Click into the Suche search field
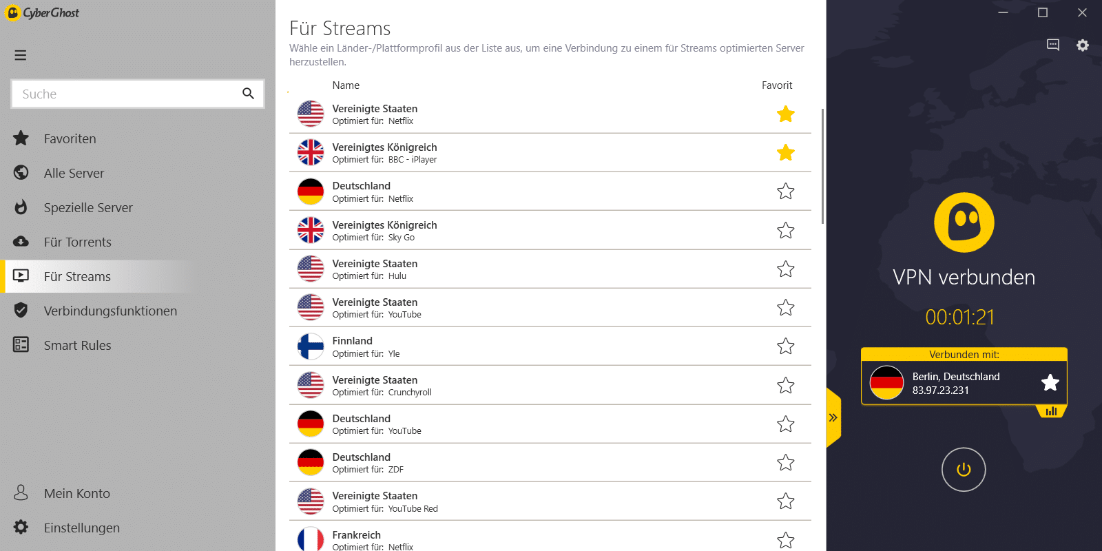Image resolution: width=1102 pixels, height=551 pixels. pyautogui.click(x=124, y=94)
